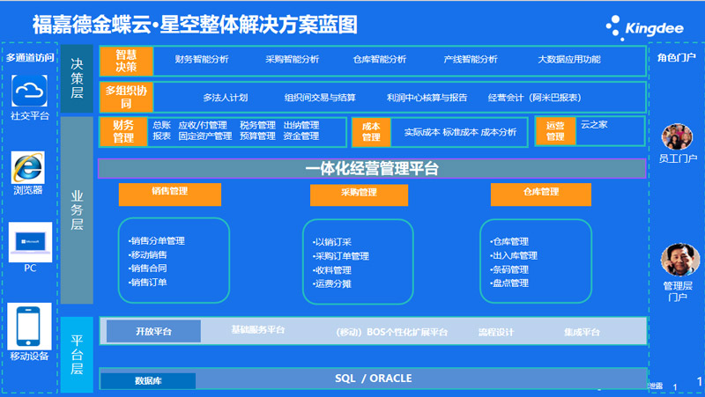
Task: Select the 智慧决策 orange label
Action: pyautogui.click(x=126, y=60)
